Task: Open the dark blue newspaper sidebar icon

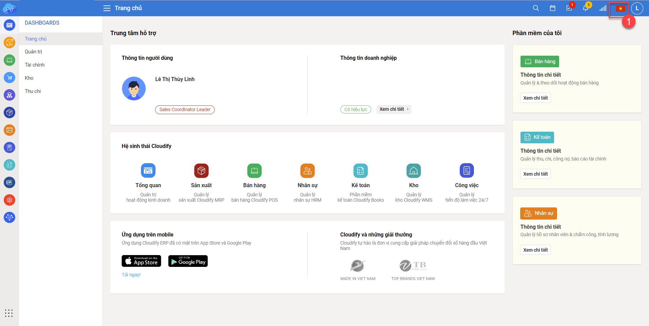Action: coord(9,182)
